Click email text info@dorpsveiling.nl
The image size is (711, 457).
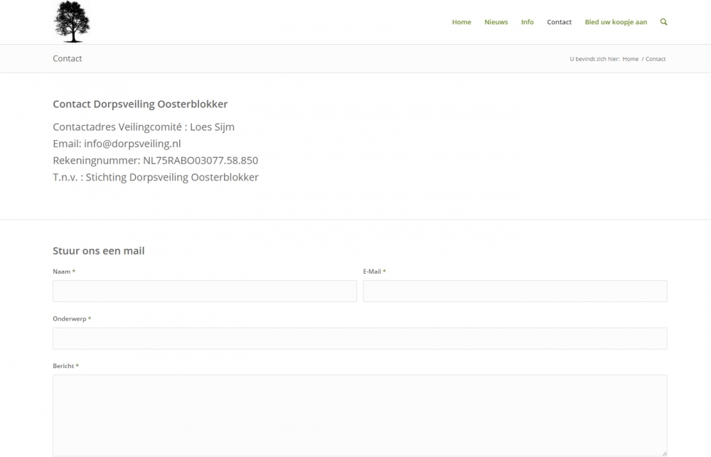[132, 144]
